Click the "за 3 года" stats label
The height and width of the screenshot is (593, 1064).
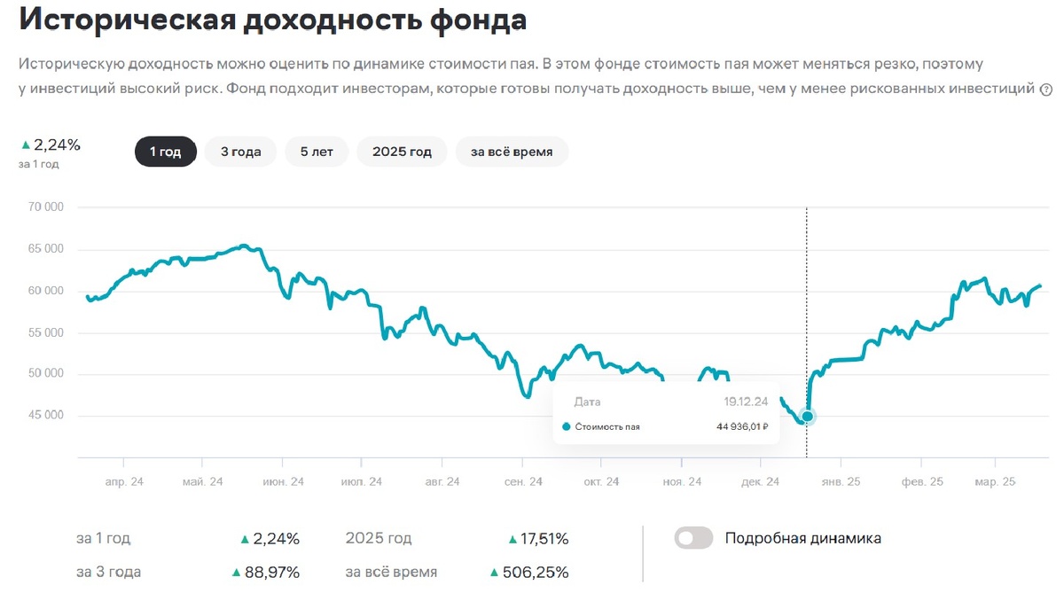(x=109, y=571)
